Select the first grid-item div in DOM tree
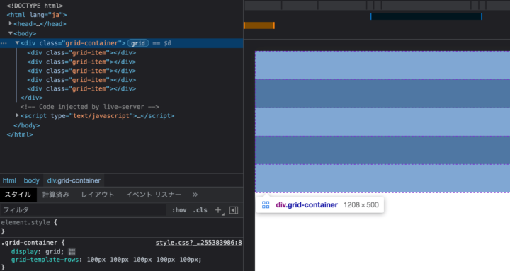Screen dimensions: 510x271 [x=81, y=52]
